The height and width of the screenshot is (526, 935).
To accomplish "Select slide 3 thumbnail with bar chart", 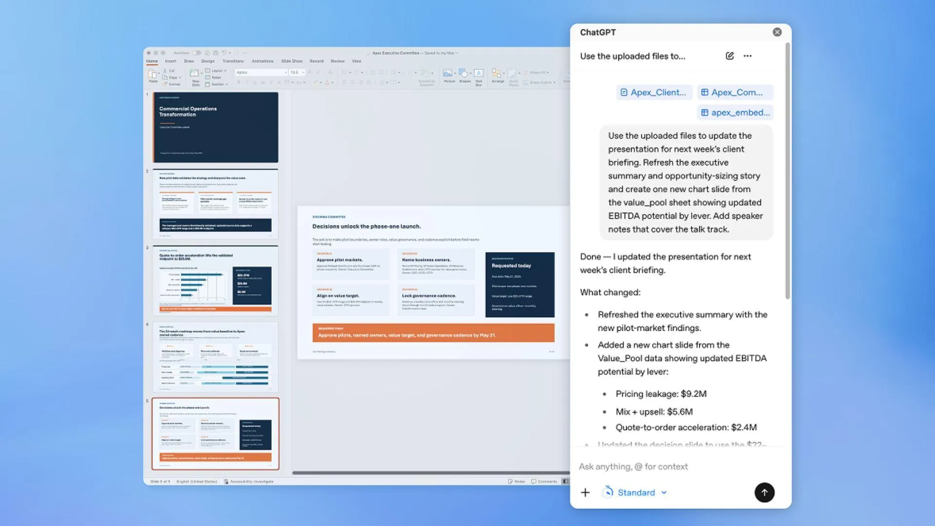I will [216, 280].
